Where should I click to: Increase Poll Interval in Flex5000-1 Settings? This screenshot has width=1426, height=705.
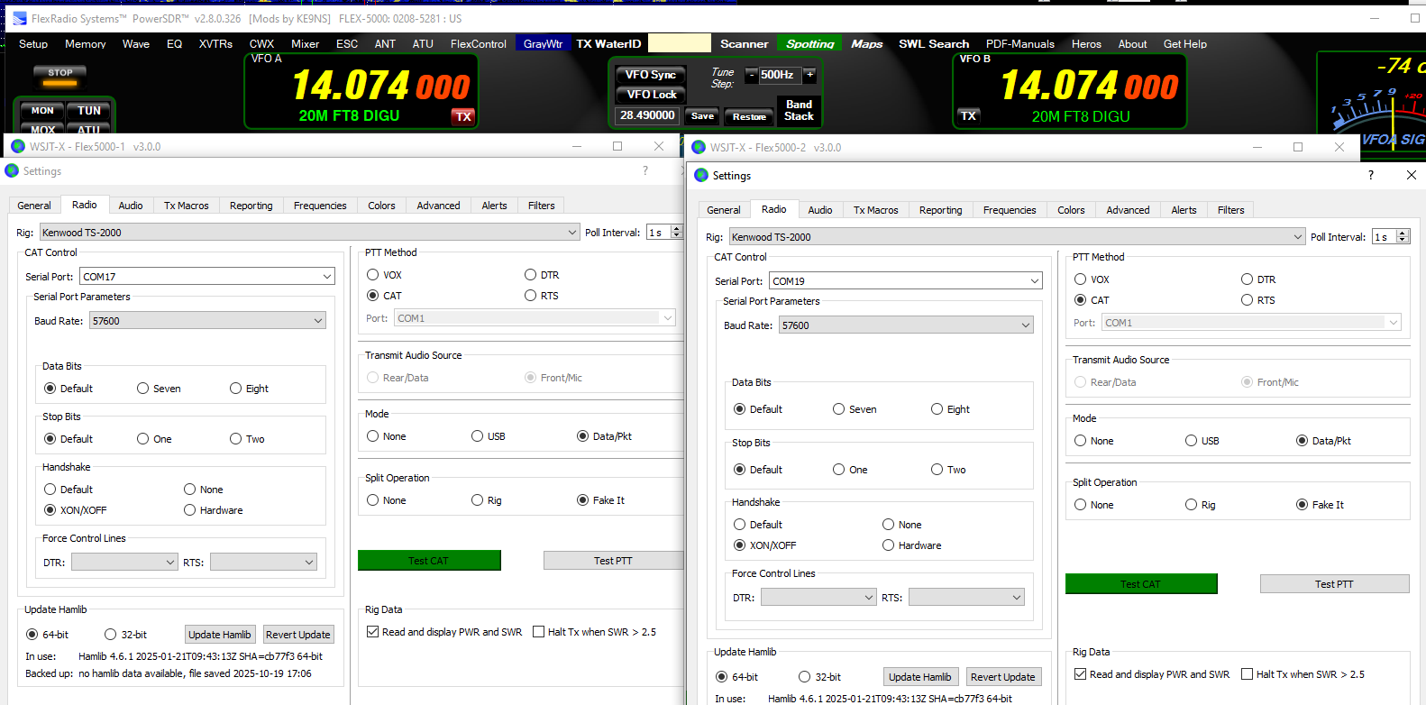pos(677,229)
